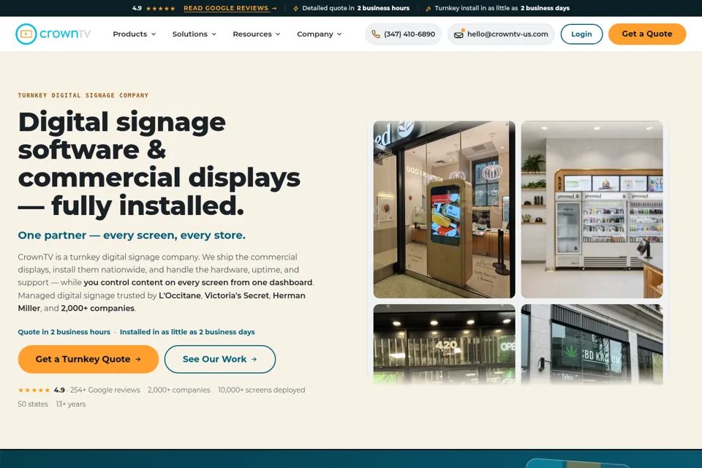Click the wrench icon before Turnkey install
702x468 pixels.
click(x=428, y=8)
